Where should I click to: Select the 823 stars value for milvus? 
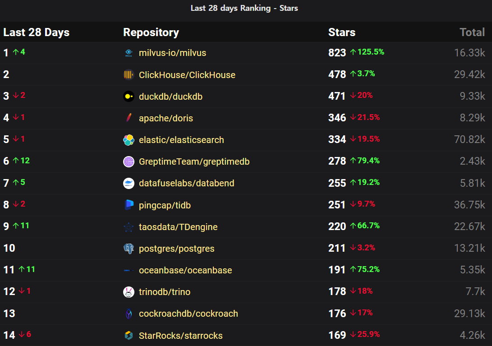(x=337, y=53)
